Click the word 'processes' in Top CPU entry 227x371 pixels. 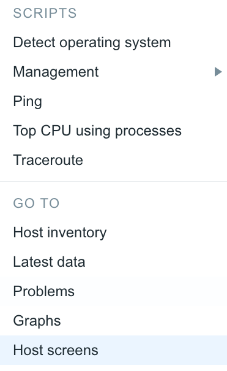pyautogui.click(x=148, y=131)
